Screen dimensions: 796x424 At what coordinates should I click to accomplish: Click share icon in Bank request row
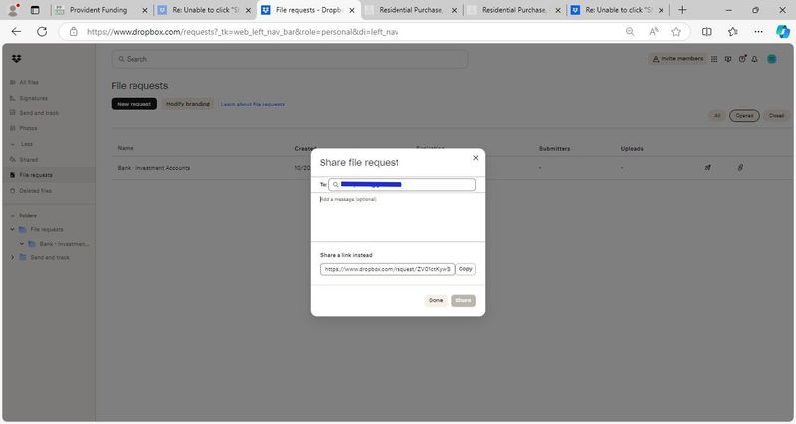[707, 167]
